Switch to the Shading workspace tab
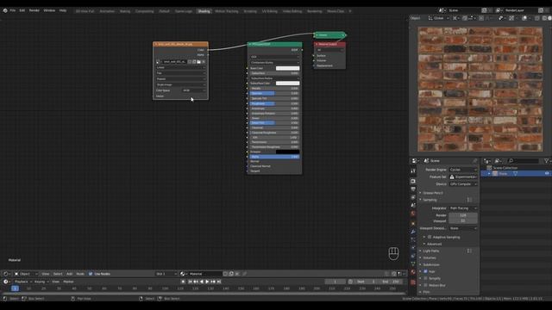Image resolution: width=552 pixels, height=310 pixels. (x=204, y=11)
